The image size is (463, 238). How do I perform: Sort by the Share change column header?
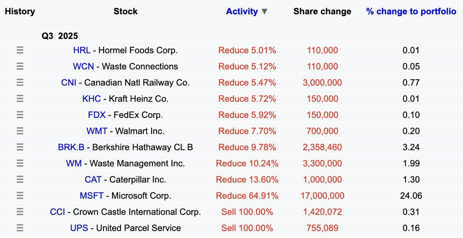(322, 12)
